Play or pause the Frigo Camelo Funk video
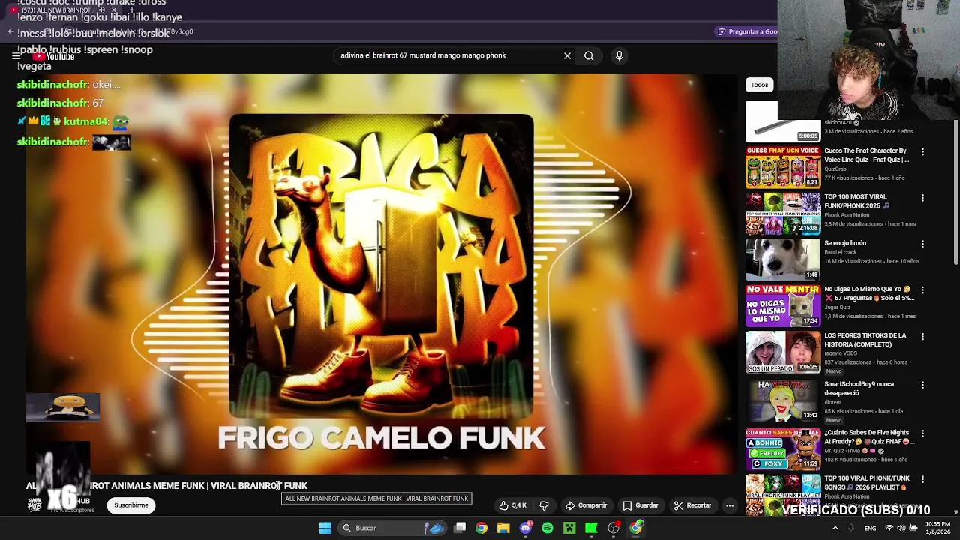The width and height of the screenshot is (960, 540). pyautogui.click(x=381, y=274)
